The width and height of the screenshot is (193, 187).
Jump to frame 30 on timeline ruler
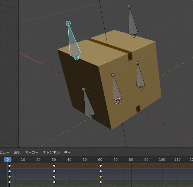click(54, 160)
